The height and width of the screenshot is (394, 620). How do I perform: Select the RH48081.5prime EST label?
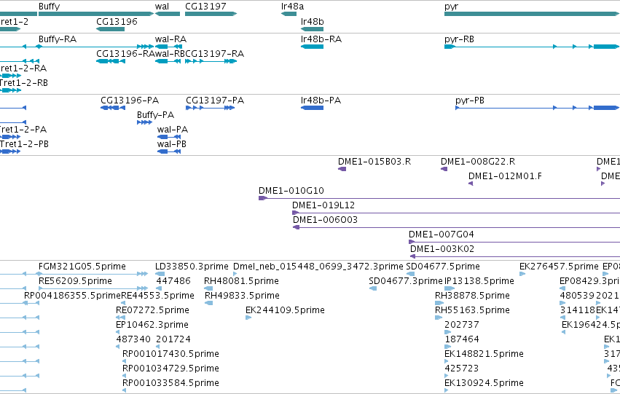point(242,281)
